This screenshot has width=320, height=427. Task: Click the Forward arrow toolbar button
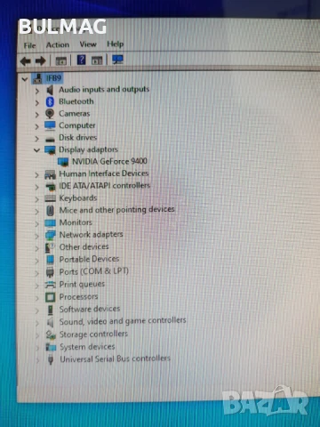(x=41, y=60)
